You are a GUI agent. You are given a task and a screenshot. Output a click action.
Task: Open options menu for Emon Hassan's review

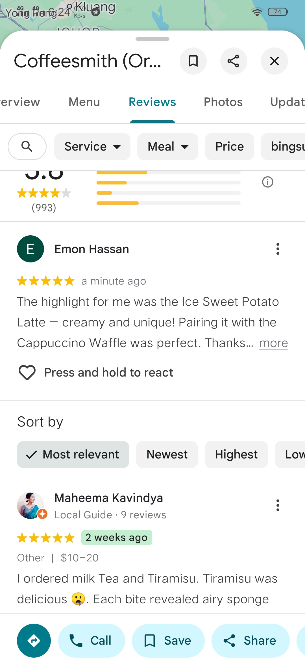tap(278, 249)
